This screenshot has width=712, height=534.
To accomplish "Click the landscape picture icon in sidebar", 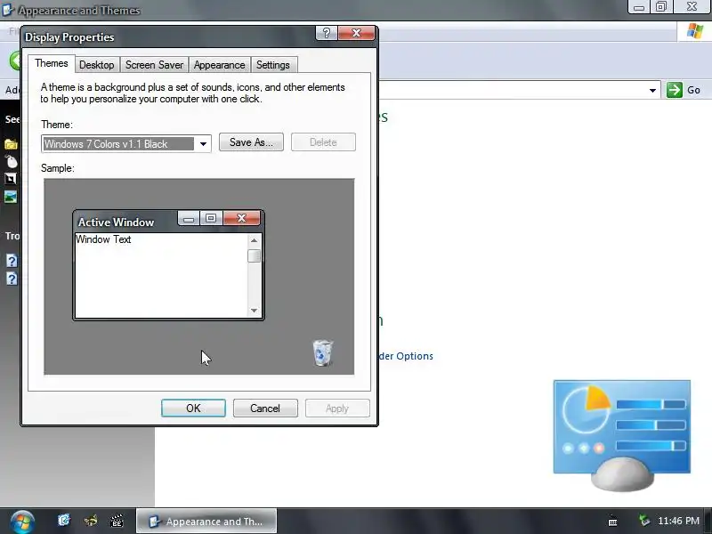I will click(11, 197).
